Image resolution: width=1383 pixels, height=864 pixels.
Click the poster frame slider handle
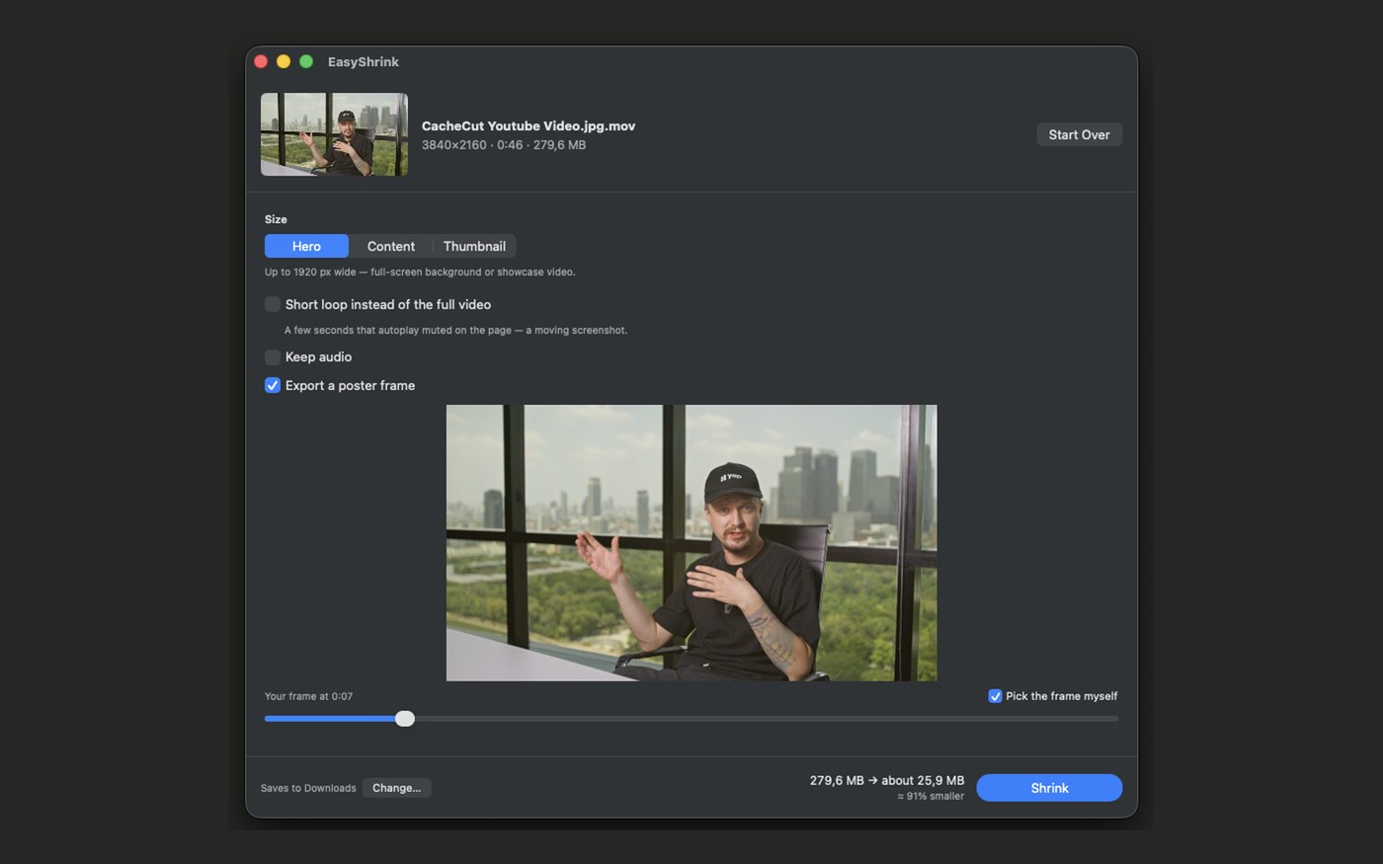(x=405, y=719)
